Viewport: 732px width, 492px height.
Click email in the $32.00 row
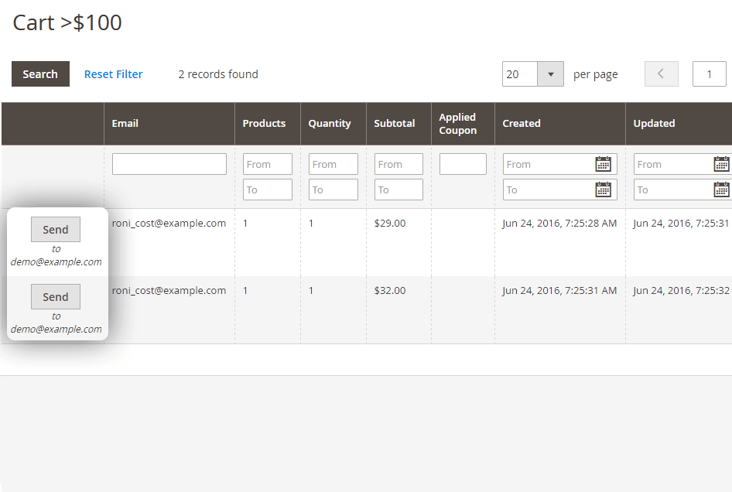click(x=169, y=290)
